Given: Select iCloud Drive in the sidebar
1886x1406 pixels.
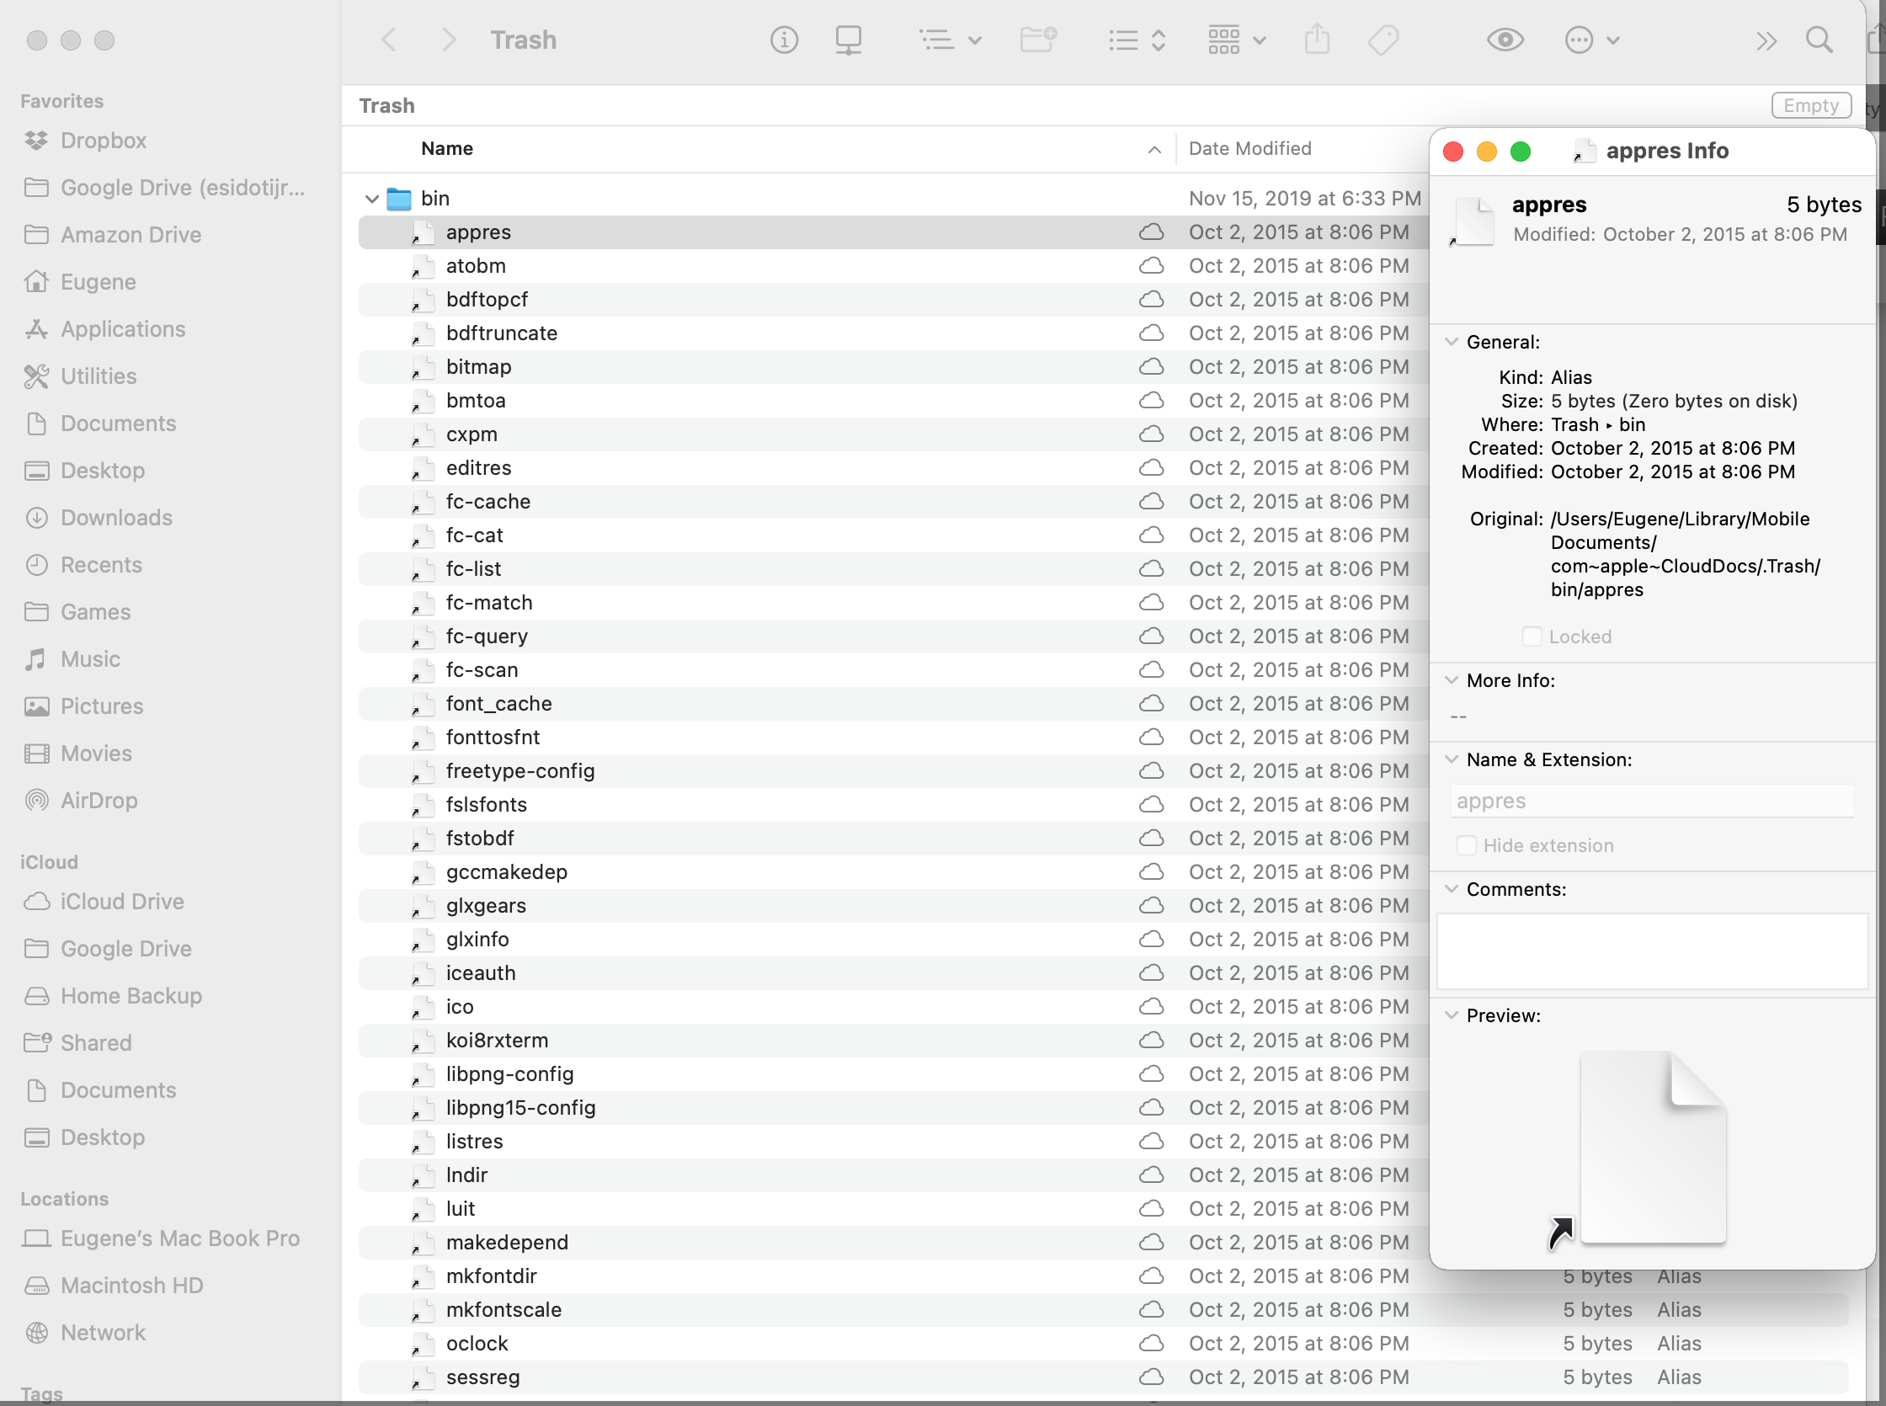Looking at the screenshot, I should [122, 902].
